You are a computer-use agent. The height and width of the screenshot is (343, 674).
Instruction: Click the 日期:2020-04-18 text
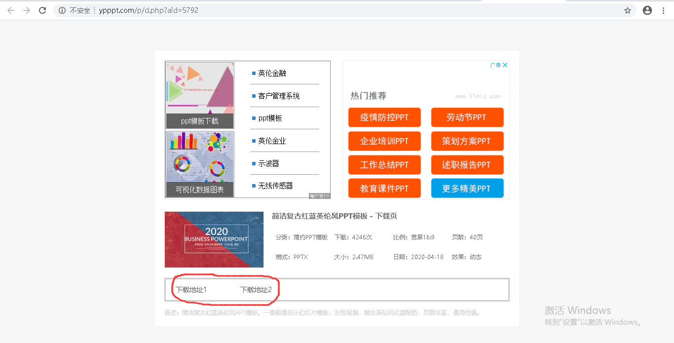click(x=418, y=257)
